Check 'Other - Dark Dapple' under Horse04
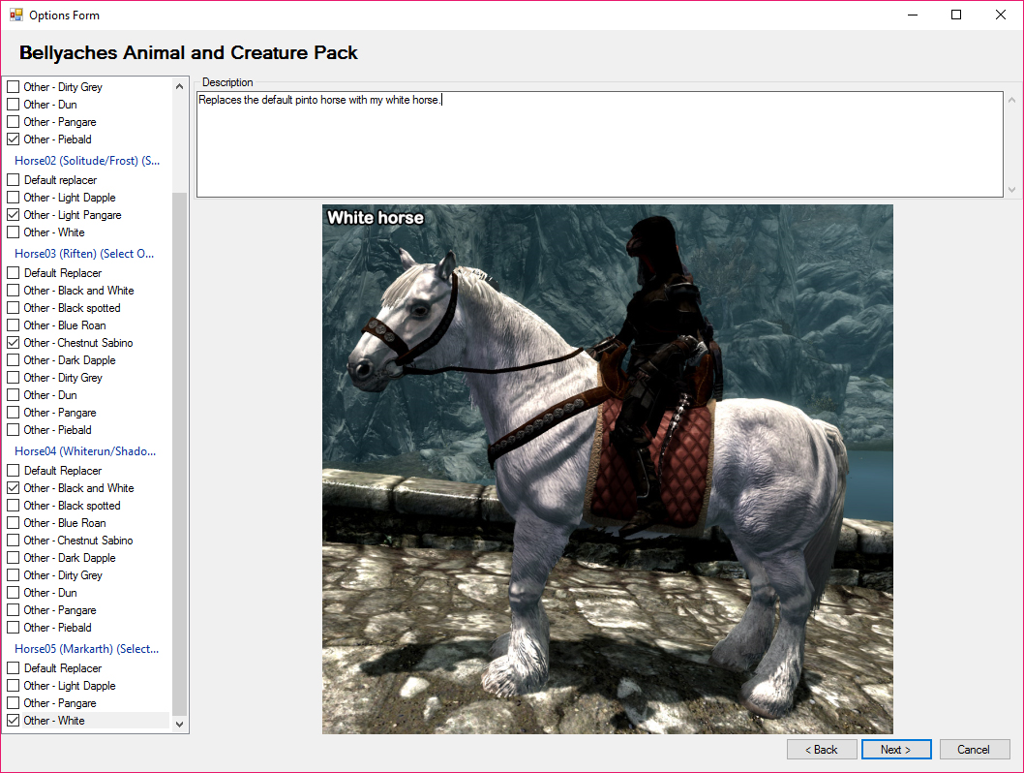Viewport: 1024px width, 773px height. (x=13, y=558)
